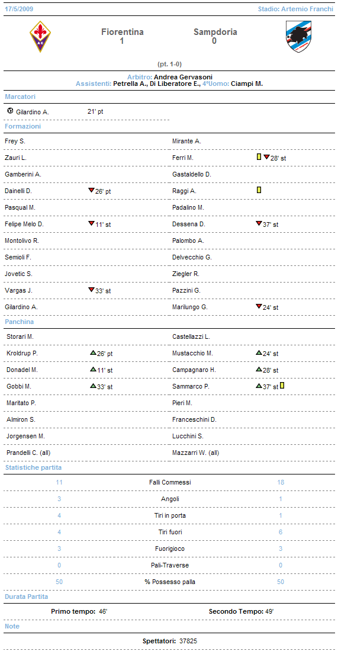Click green substitution-in arrow for Kroldrup P.
The width and height of the screenshot is (338, 651).
[93, 353]
